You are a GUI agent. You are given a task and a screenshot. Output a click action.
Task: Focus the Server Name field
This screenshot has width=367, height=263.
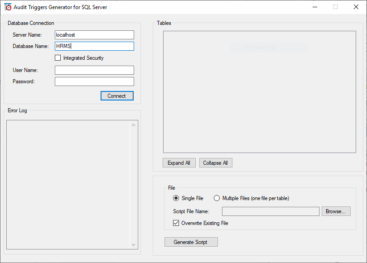[94, 35]
